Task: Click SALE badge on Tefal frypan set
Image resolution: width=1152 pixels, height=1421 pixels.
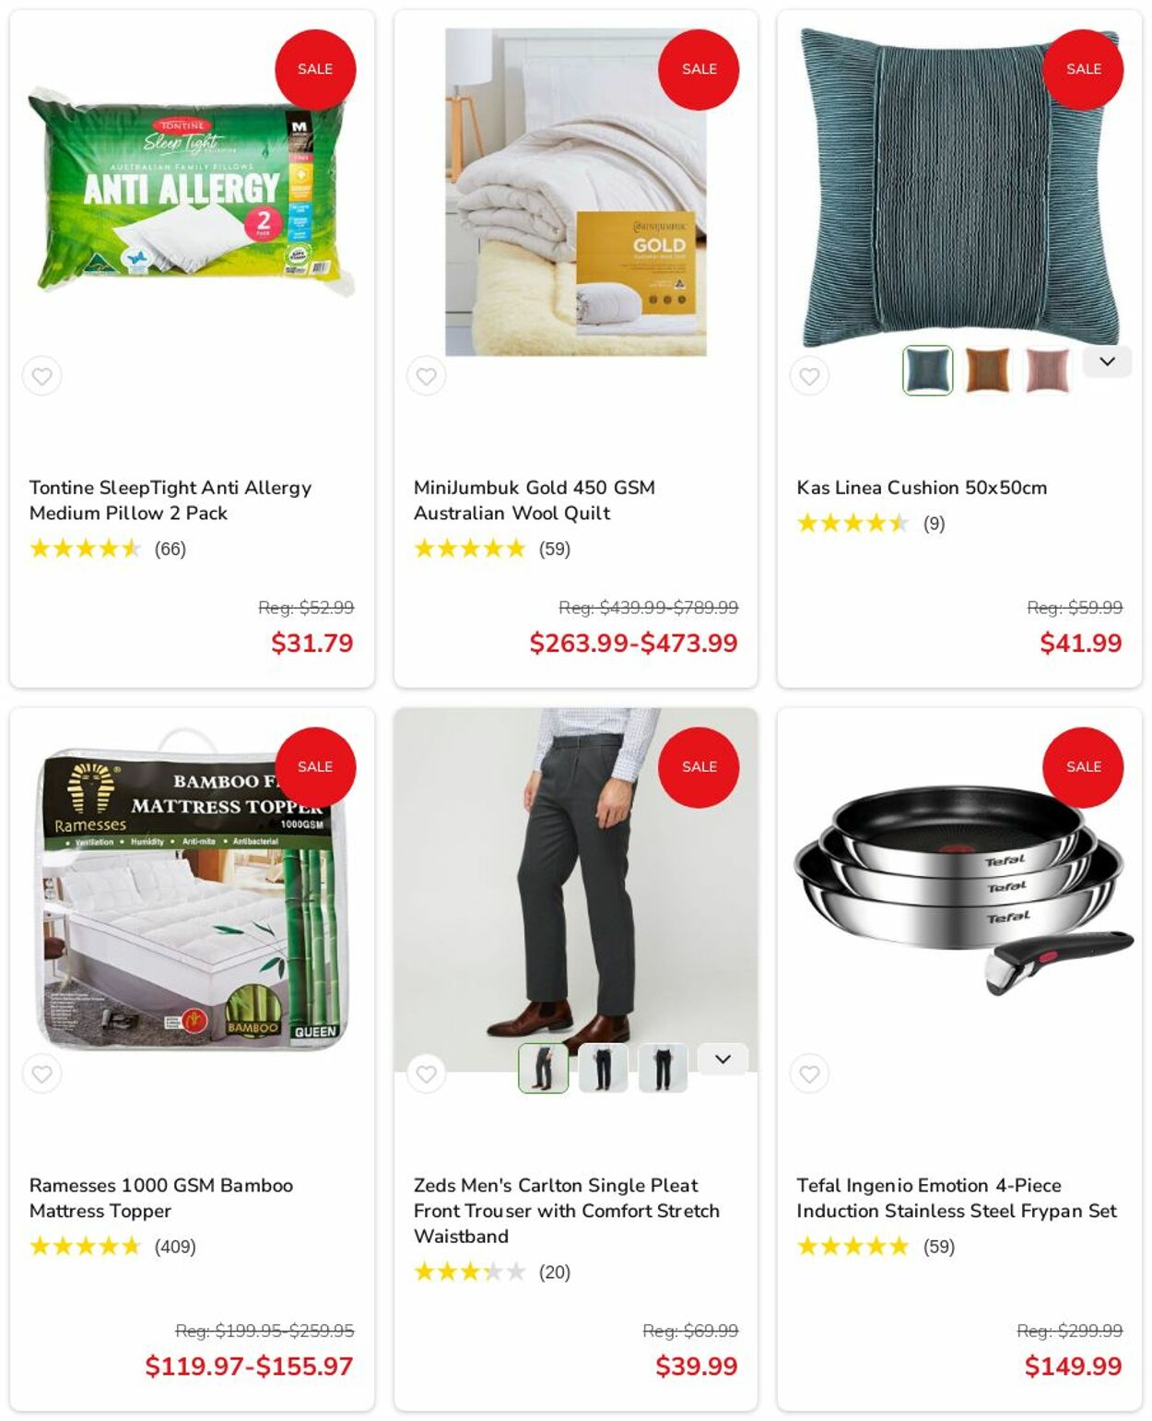Action: [1083, 767]
